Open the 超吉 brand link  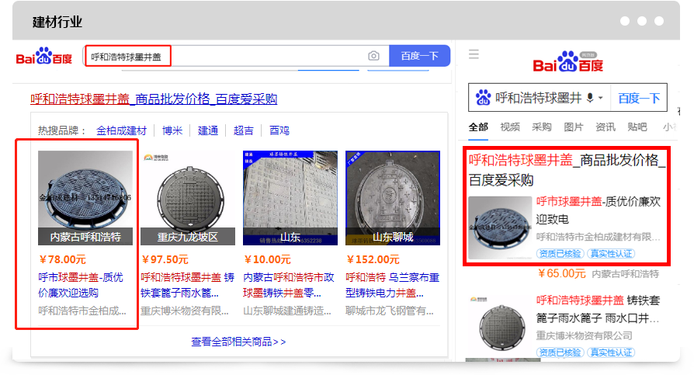pyautogui.click(x=244, y=130)
